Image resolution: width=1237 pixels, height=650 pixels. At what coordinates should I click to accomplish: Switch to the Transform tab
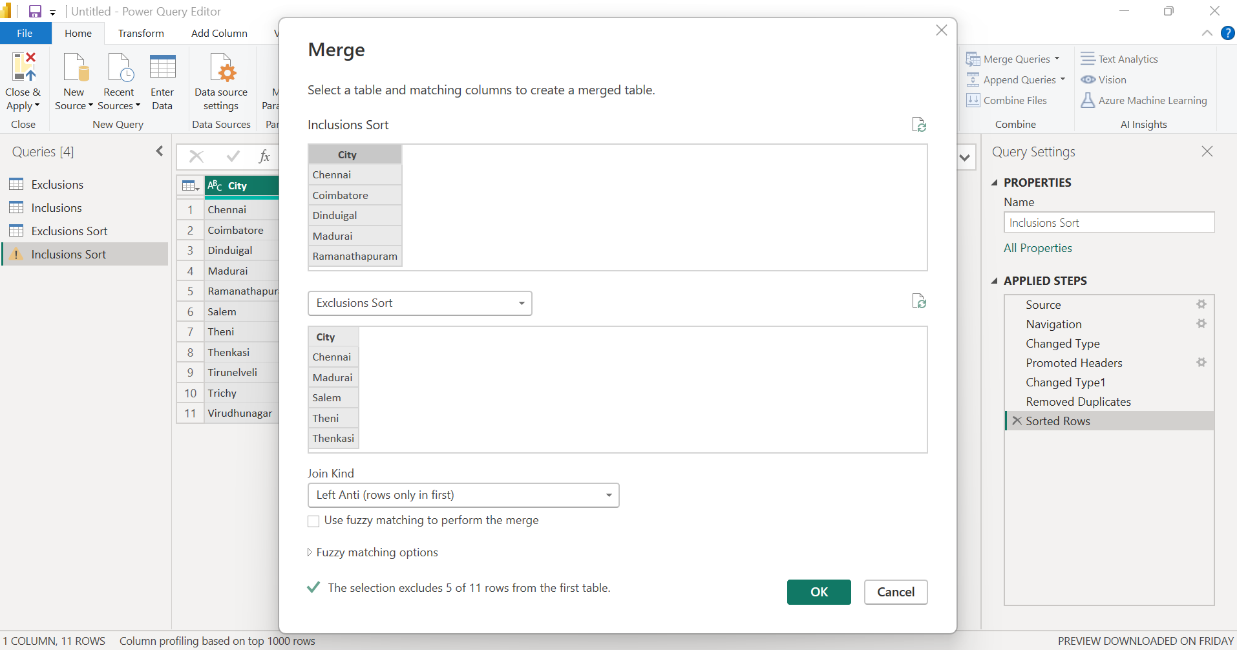(141, 33)
